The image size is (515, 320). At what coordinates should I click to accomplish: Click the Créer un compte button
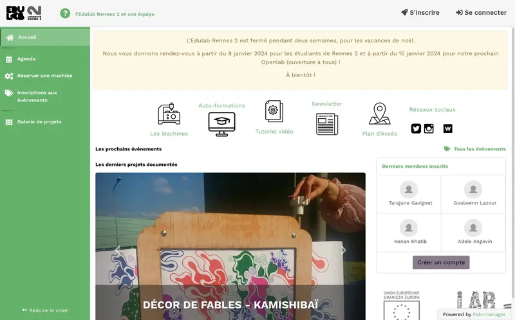click(441, 262)
